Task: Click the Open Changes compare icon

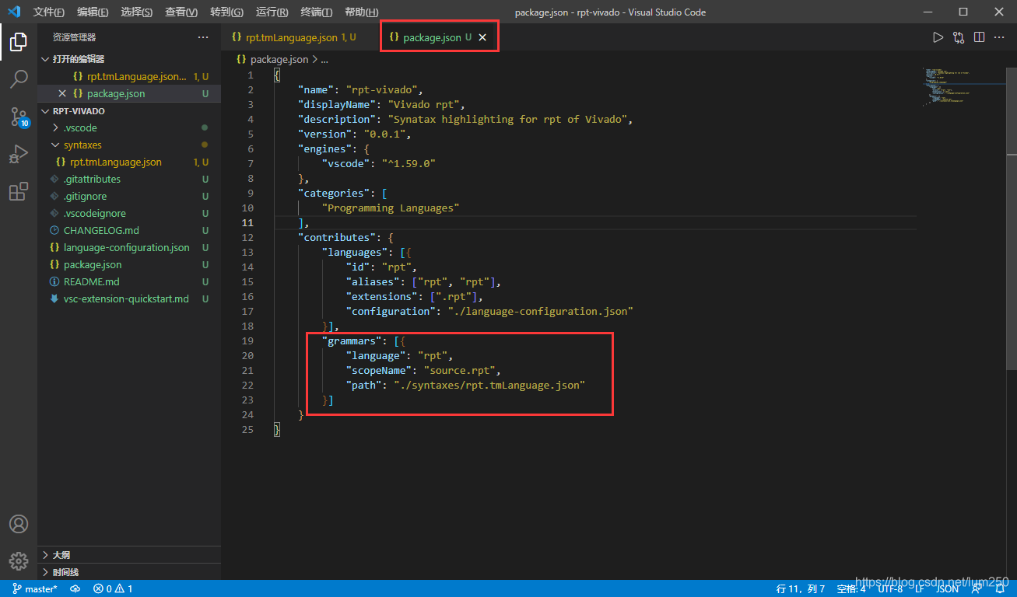Action: click(959, 37)
